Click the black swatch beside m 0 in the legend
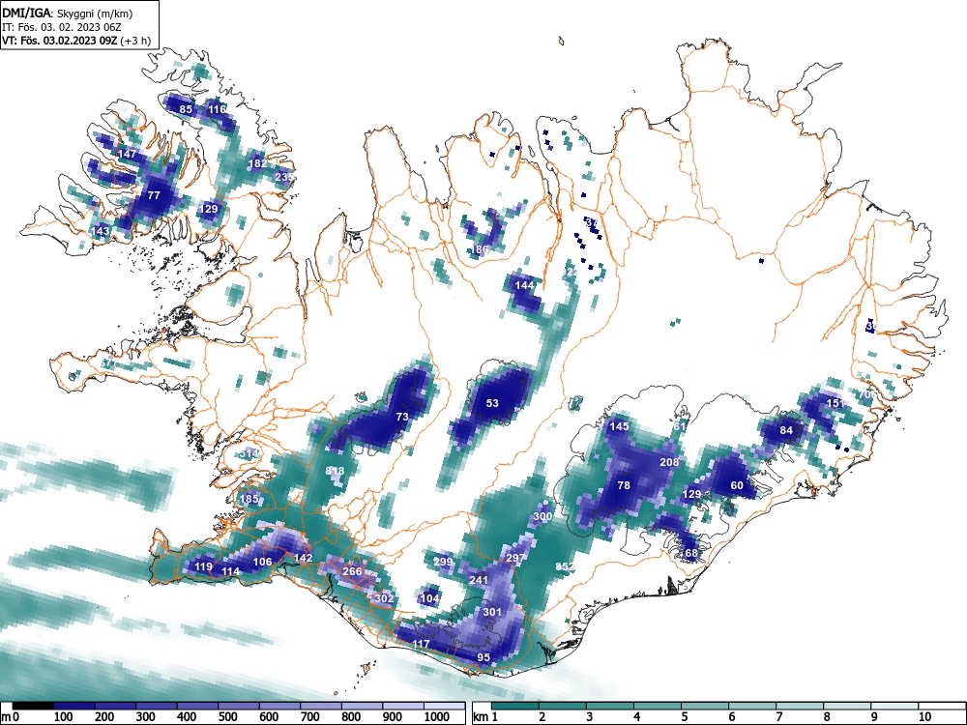 33,706
